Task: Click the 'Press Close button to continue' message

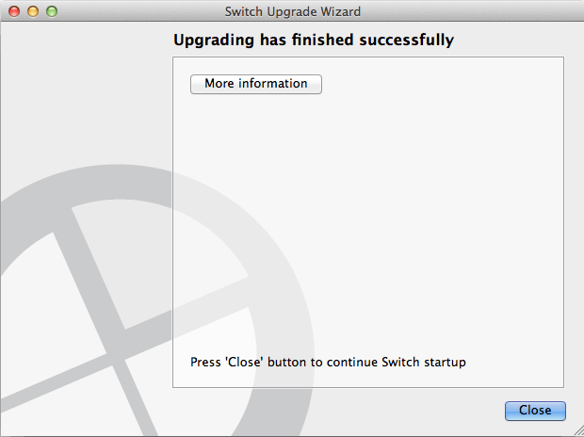Action: tap(328, 362)
